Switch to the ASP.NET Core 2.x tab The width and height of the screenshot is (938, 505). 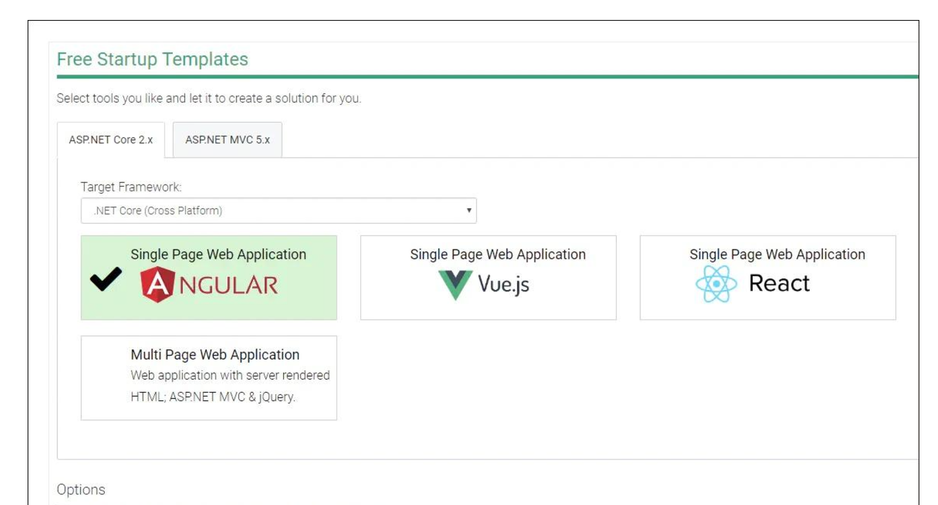pos(111,140)
